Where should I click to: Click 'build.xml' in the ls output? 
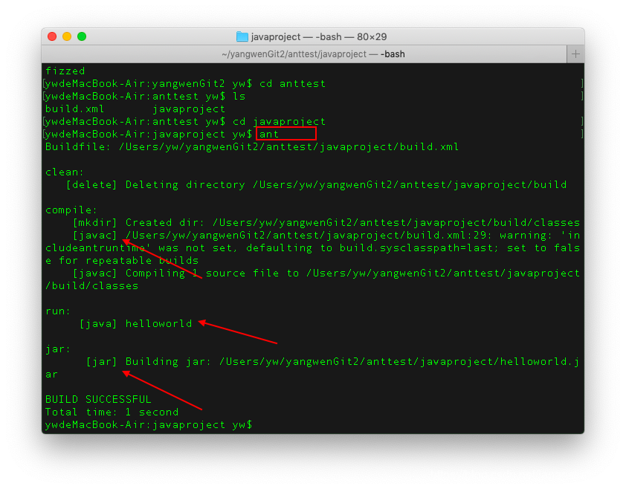(x=74, y=109)
